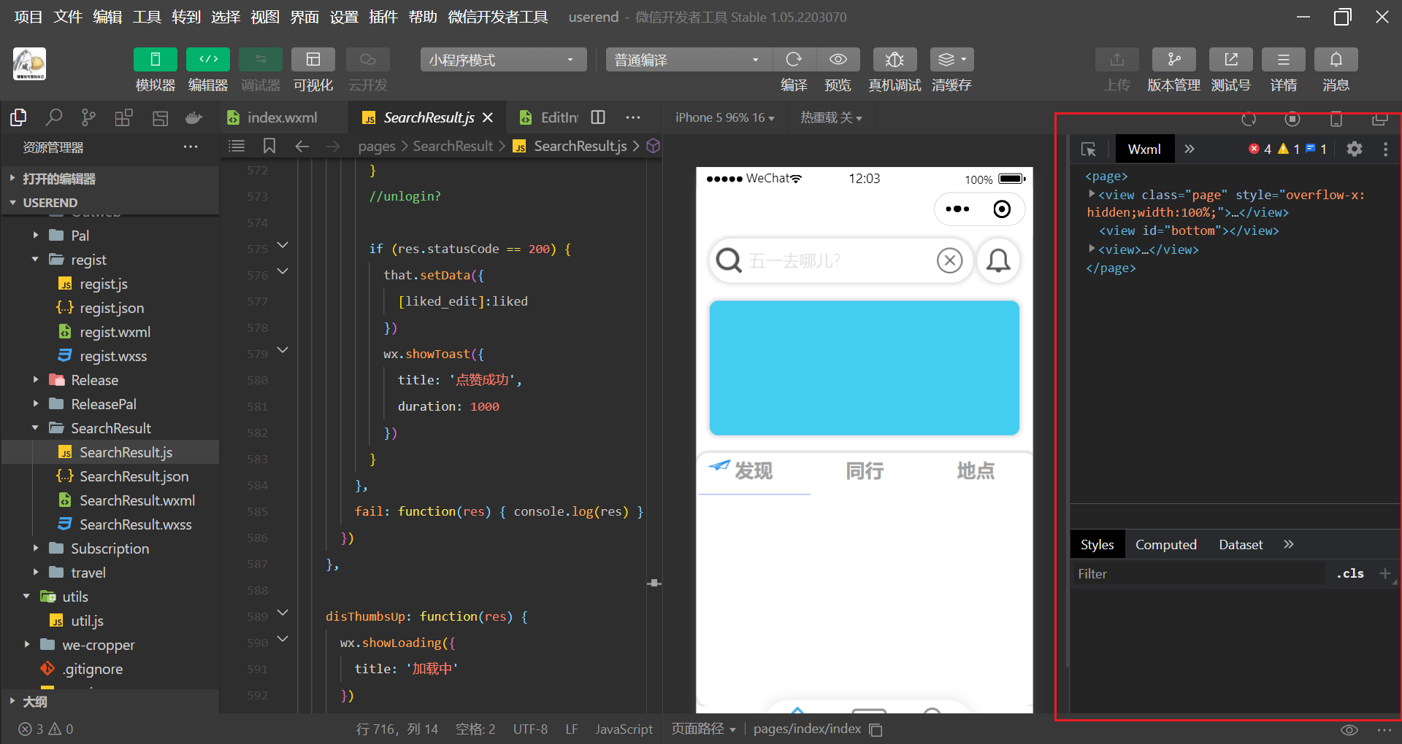Select the 地点 tab in simulator

976,471
